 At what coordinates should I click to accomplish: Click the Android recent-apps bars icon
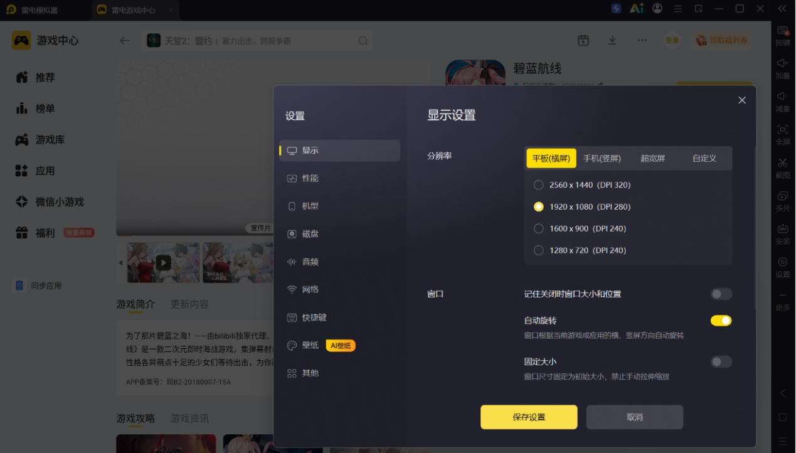(x=783, y=441)
